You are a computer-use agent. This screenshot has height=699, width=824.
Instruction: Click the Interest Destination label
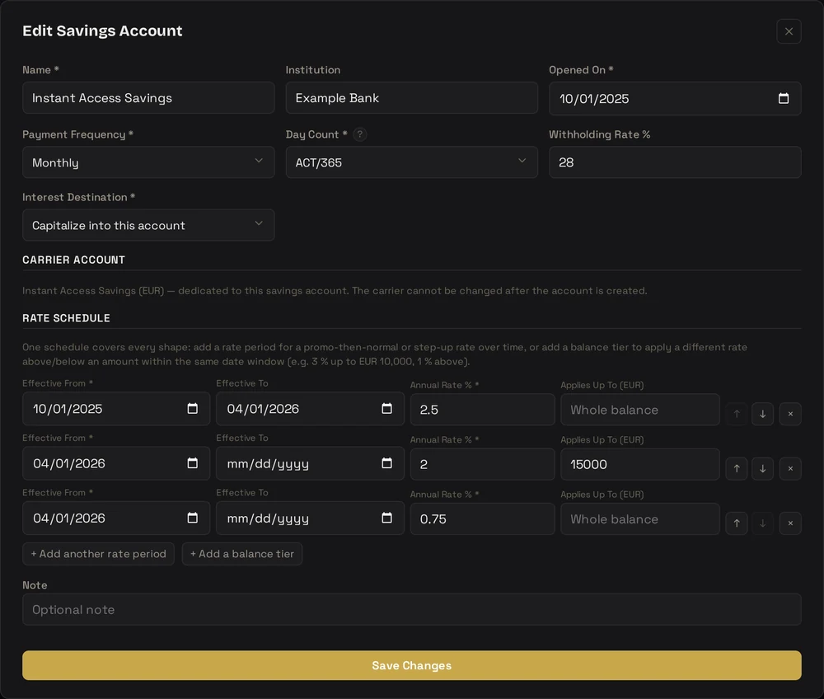(x=79, y=197)
